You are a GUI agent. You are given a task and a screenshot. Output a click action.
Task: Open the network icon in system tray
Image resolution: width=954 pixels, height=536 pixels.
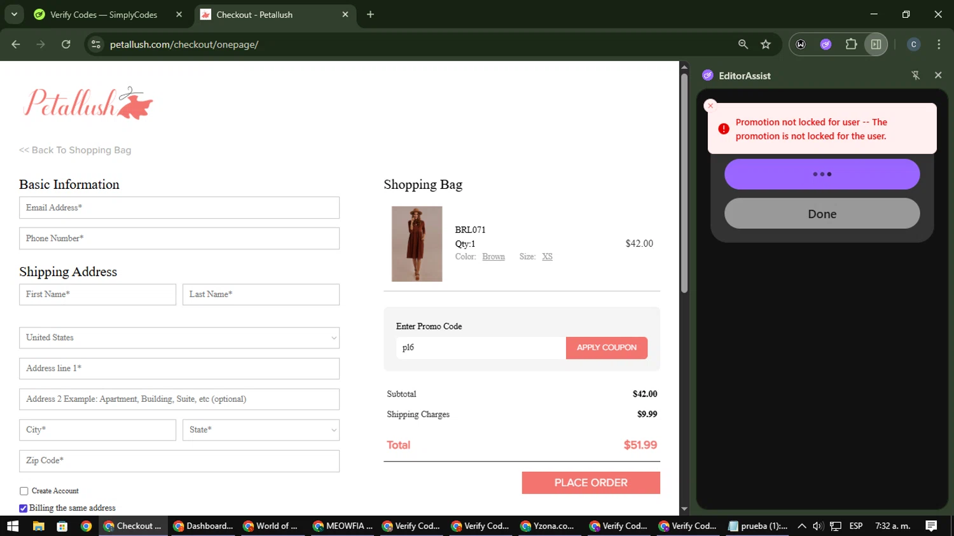tap(836, 526)
